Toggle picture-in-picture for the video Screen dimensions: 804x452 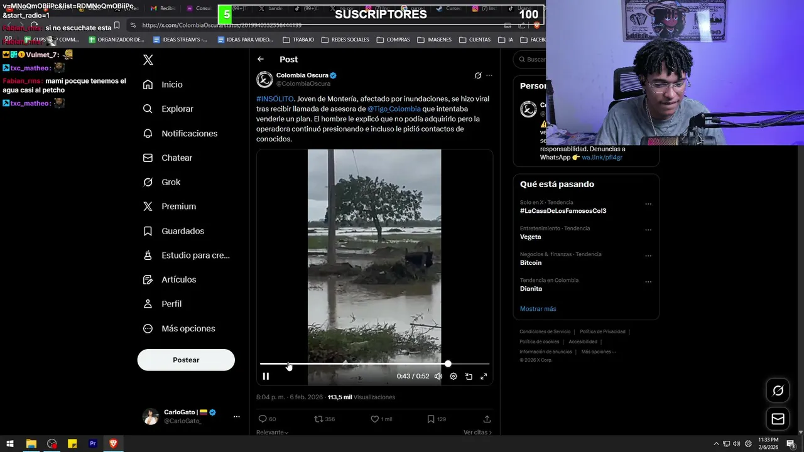click(469, 376)
